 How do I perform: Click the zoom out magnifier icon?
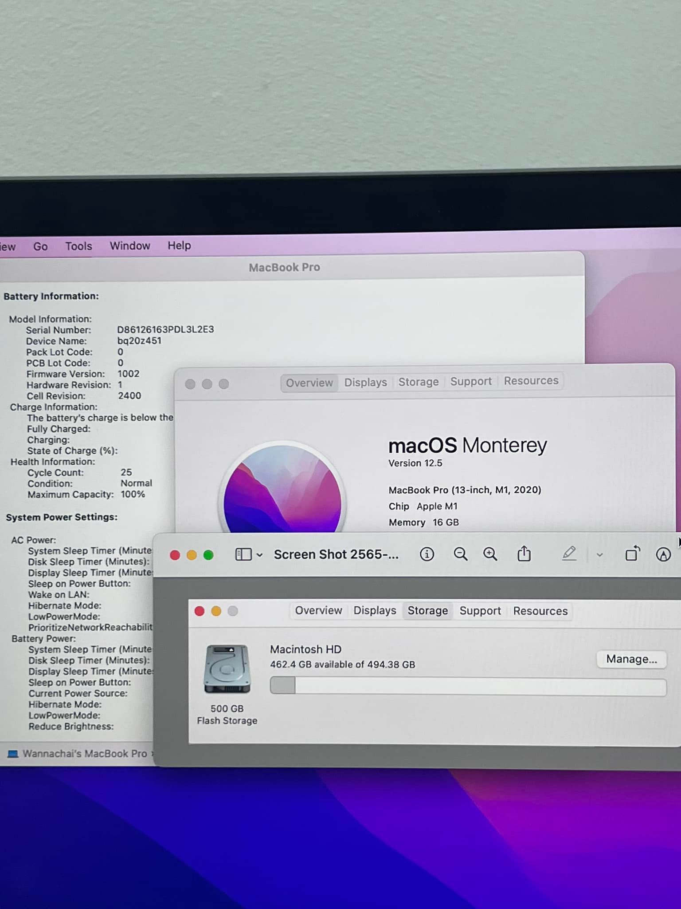[460, 554]
